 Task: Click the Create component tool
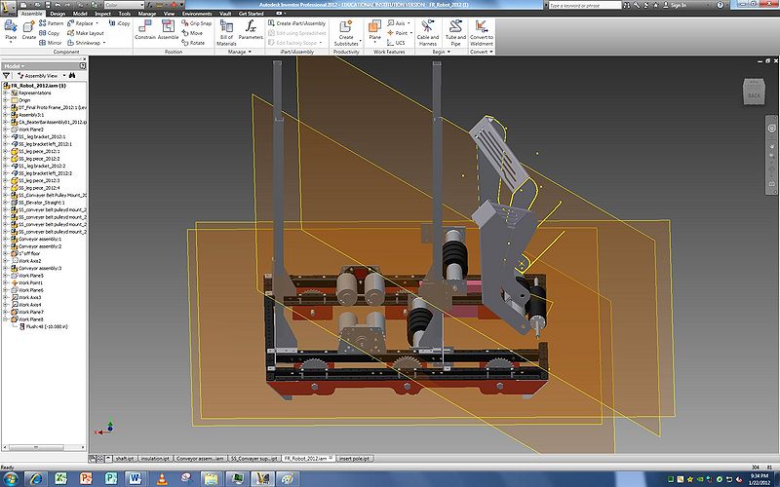(x=29, y=30)
